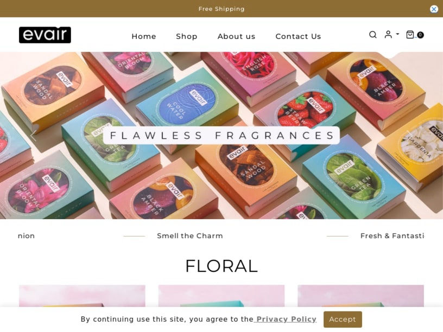Expand the account dropdown arrow
443x332 pixels.
[x=397, y=34]
